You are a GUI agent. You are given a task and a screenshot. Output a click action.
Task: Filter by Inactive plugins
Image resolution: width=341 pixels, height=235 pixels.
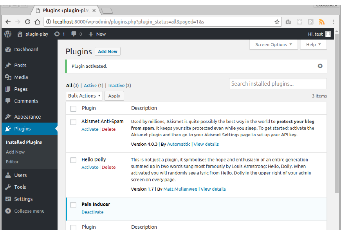[116, 85]
